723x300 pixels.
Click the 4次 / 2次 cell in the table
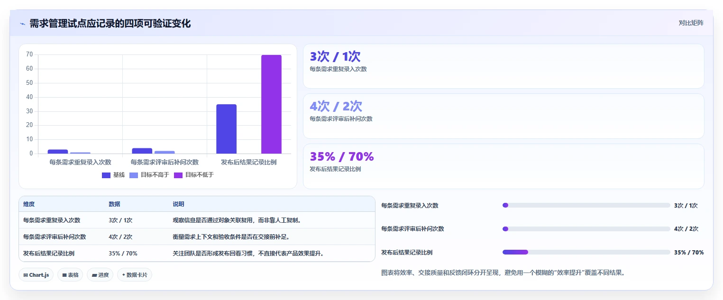(x=120, y=237)
